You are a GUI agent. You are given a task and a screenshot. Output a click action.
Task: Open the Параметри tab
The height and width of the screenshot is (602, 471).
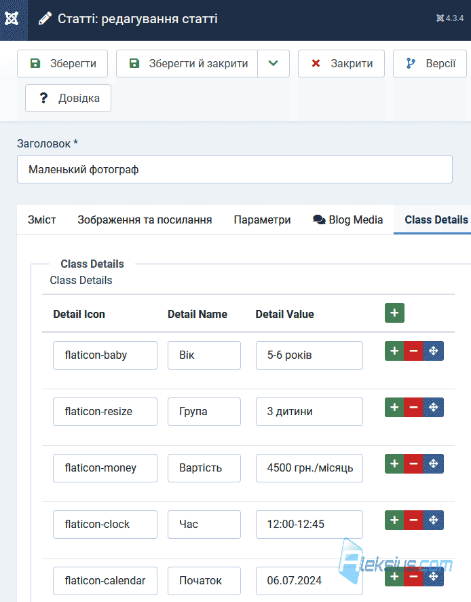[x=263, y=219]
